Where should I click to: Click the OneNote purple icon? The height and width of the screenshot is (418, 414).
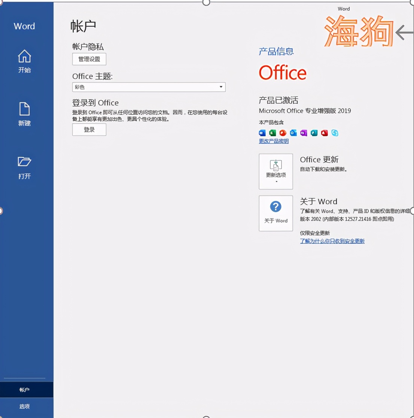tap(304, 133)
